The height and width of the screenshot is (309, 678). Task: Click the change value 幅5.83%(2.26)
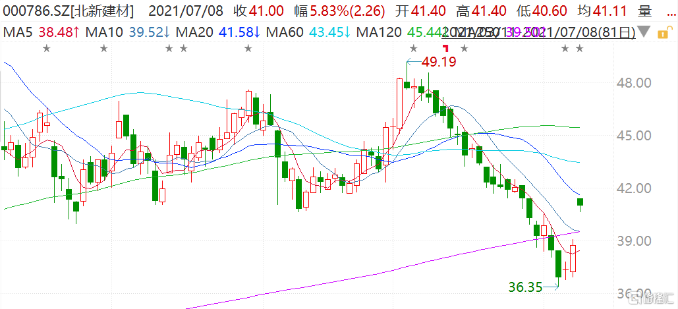(339, 11)
